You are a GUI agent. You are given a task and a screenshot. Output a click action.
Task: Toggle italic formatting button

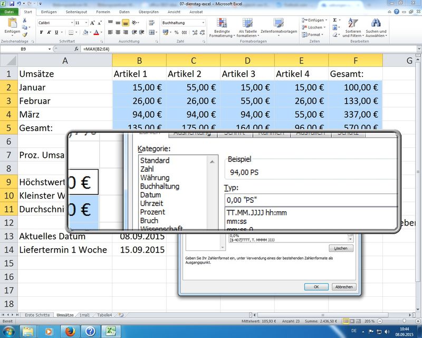pos(49,32)
